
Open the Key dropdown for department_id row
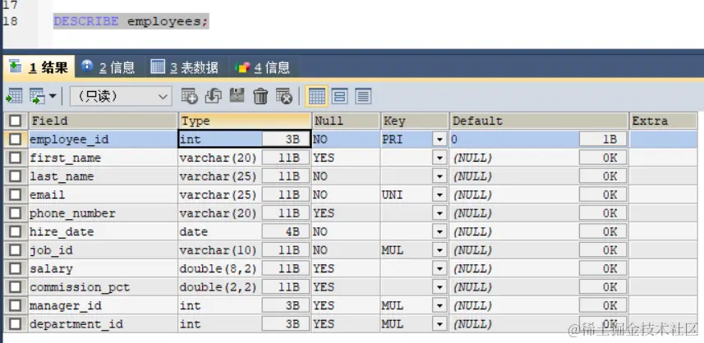tap(439, 324)
